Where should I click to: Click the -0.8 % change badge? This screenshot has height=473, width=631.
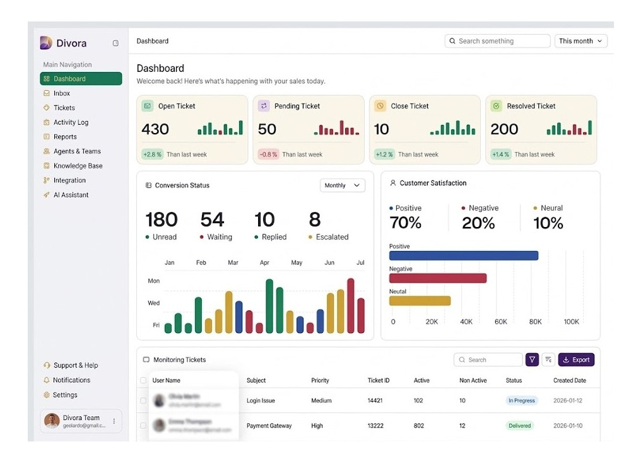point(268,155)
